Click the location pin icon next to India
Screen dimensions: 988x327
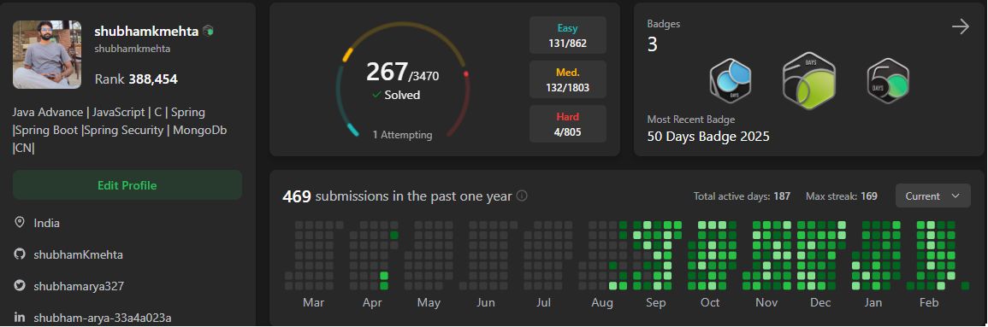20,223
